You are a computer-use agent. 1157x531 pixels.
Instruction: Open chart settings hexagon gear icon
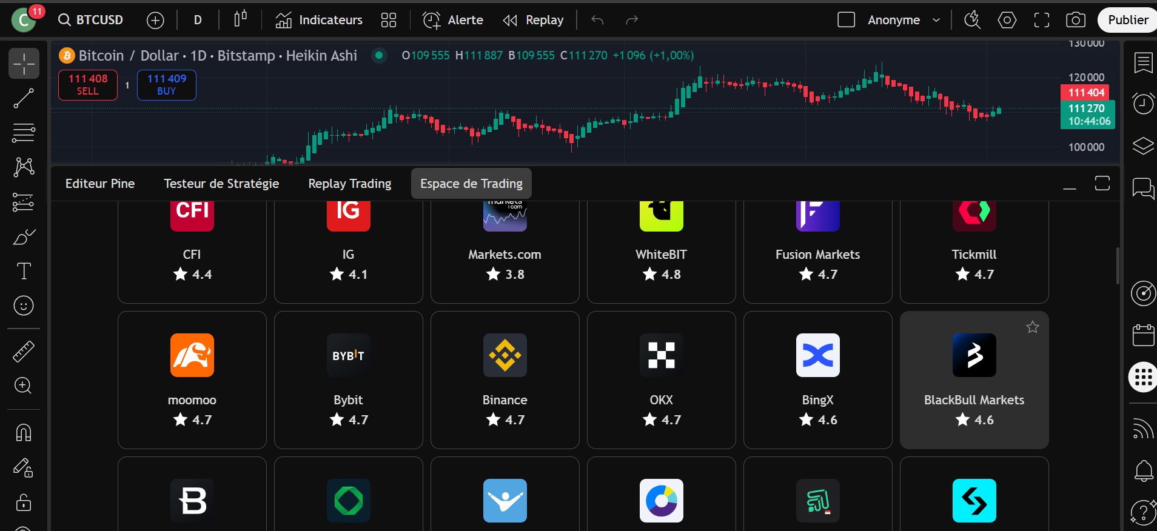(1007, 20)
